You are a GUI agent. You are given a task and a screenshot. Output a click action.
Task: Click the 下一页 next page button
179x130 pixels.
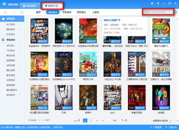(x=124, y=120)
